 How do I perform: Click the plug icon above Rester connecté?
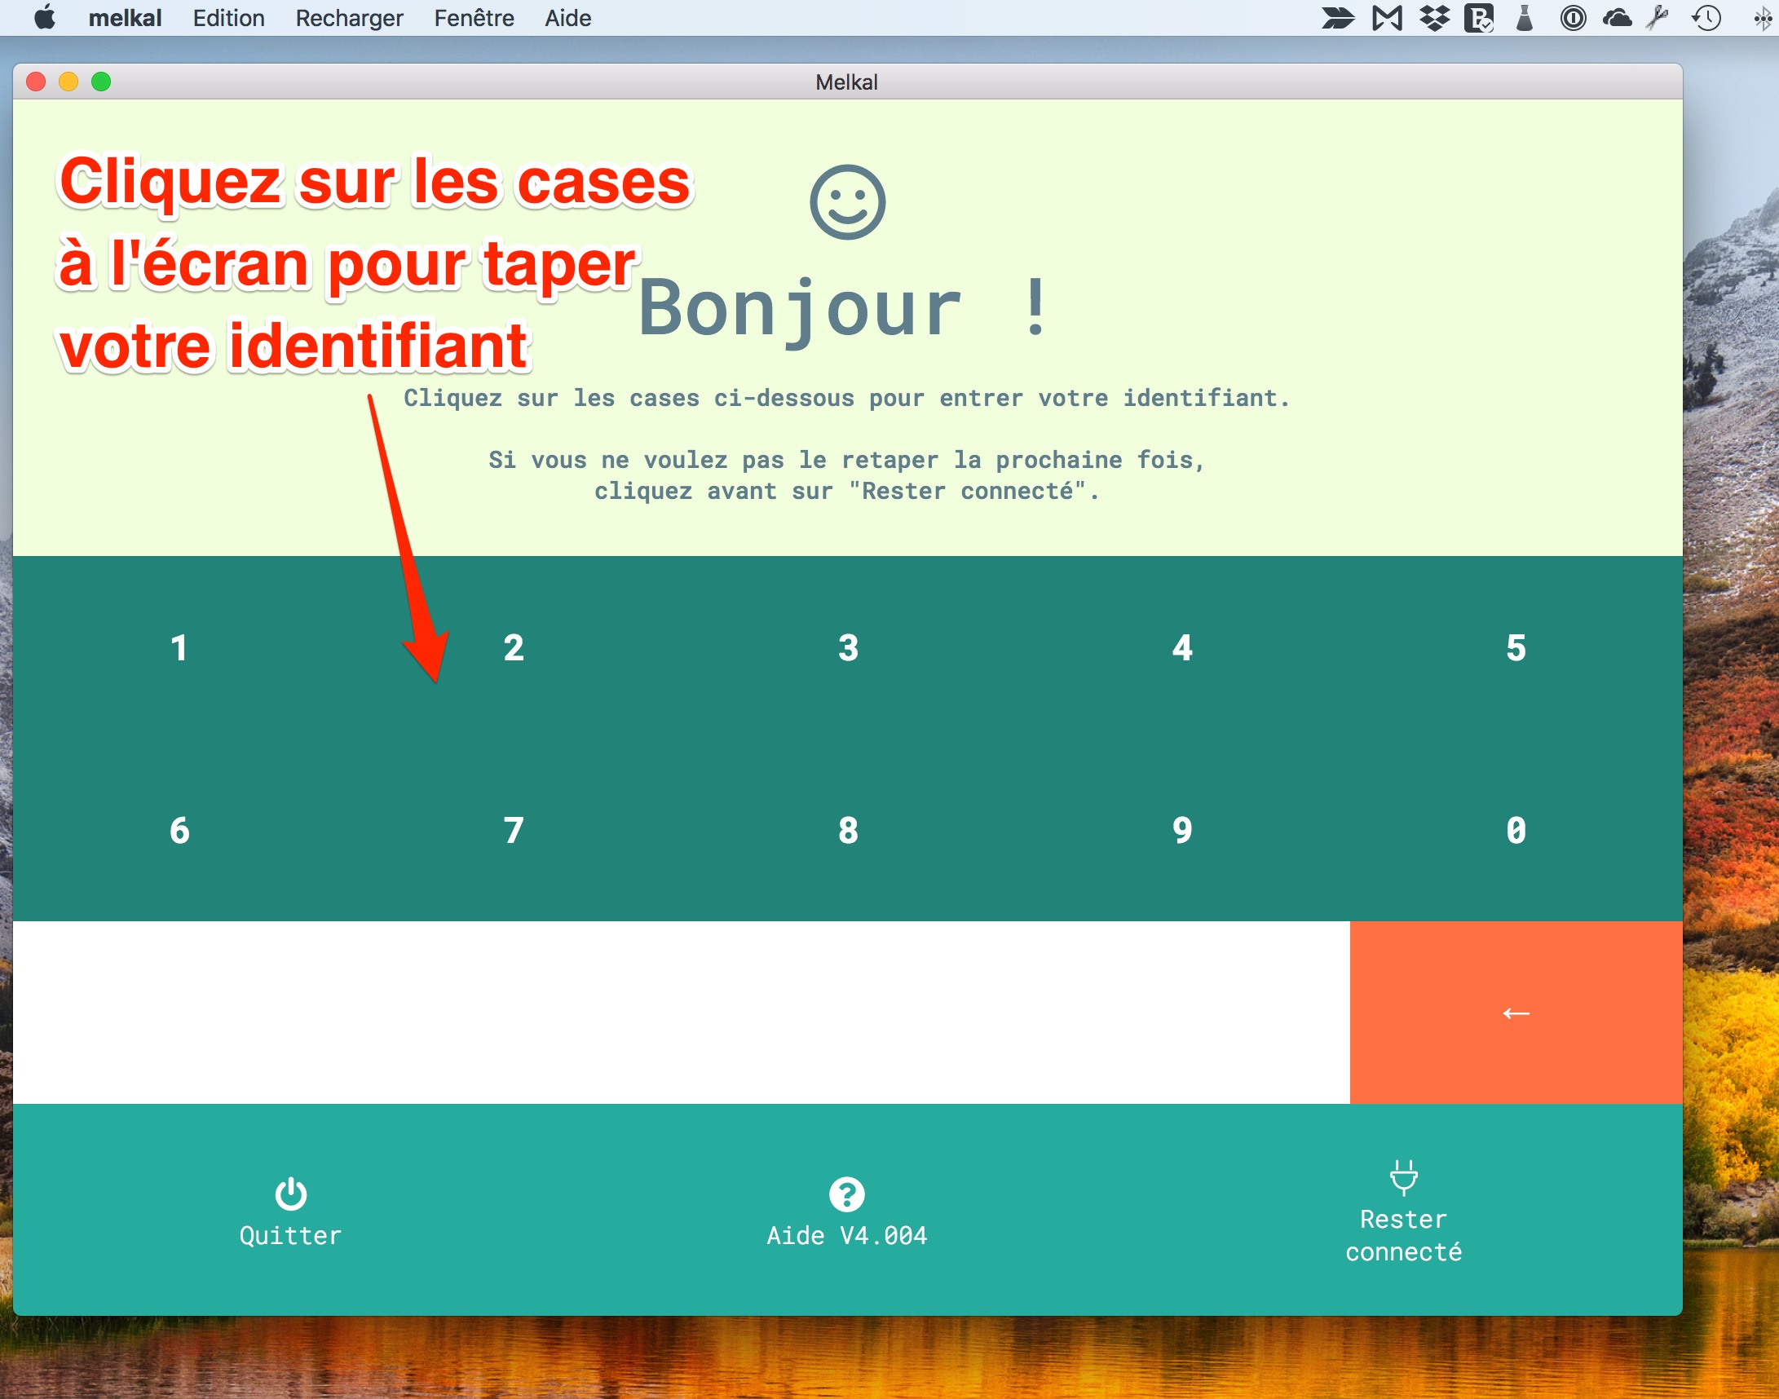coord(1403,1177)
